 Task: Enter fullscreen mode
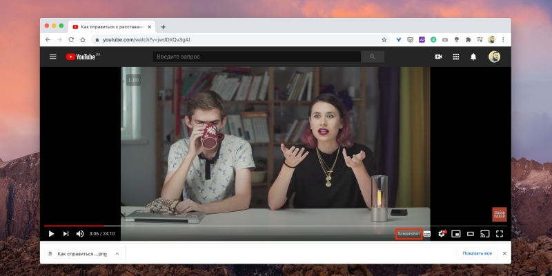(499, 234)
